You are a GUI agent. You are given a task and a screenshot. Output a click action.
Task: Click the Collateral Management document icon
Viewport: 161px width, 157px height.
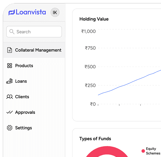9,50
